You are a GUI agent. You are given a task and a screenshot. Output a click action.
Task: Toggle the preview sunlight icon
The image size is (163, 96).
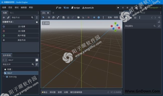[x=94, y=17]
